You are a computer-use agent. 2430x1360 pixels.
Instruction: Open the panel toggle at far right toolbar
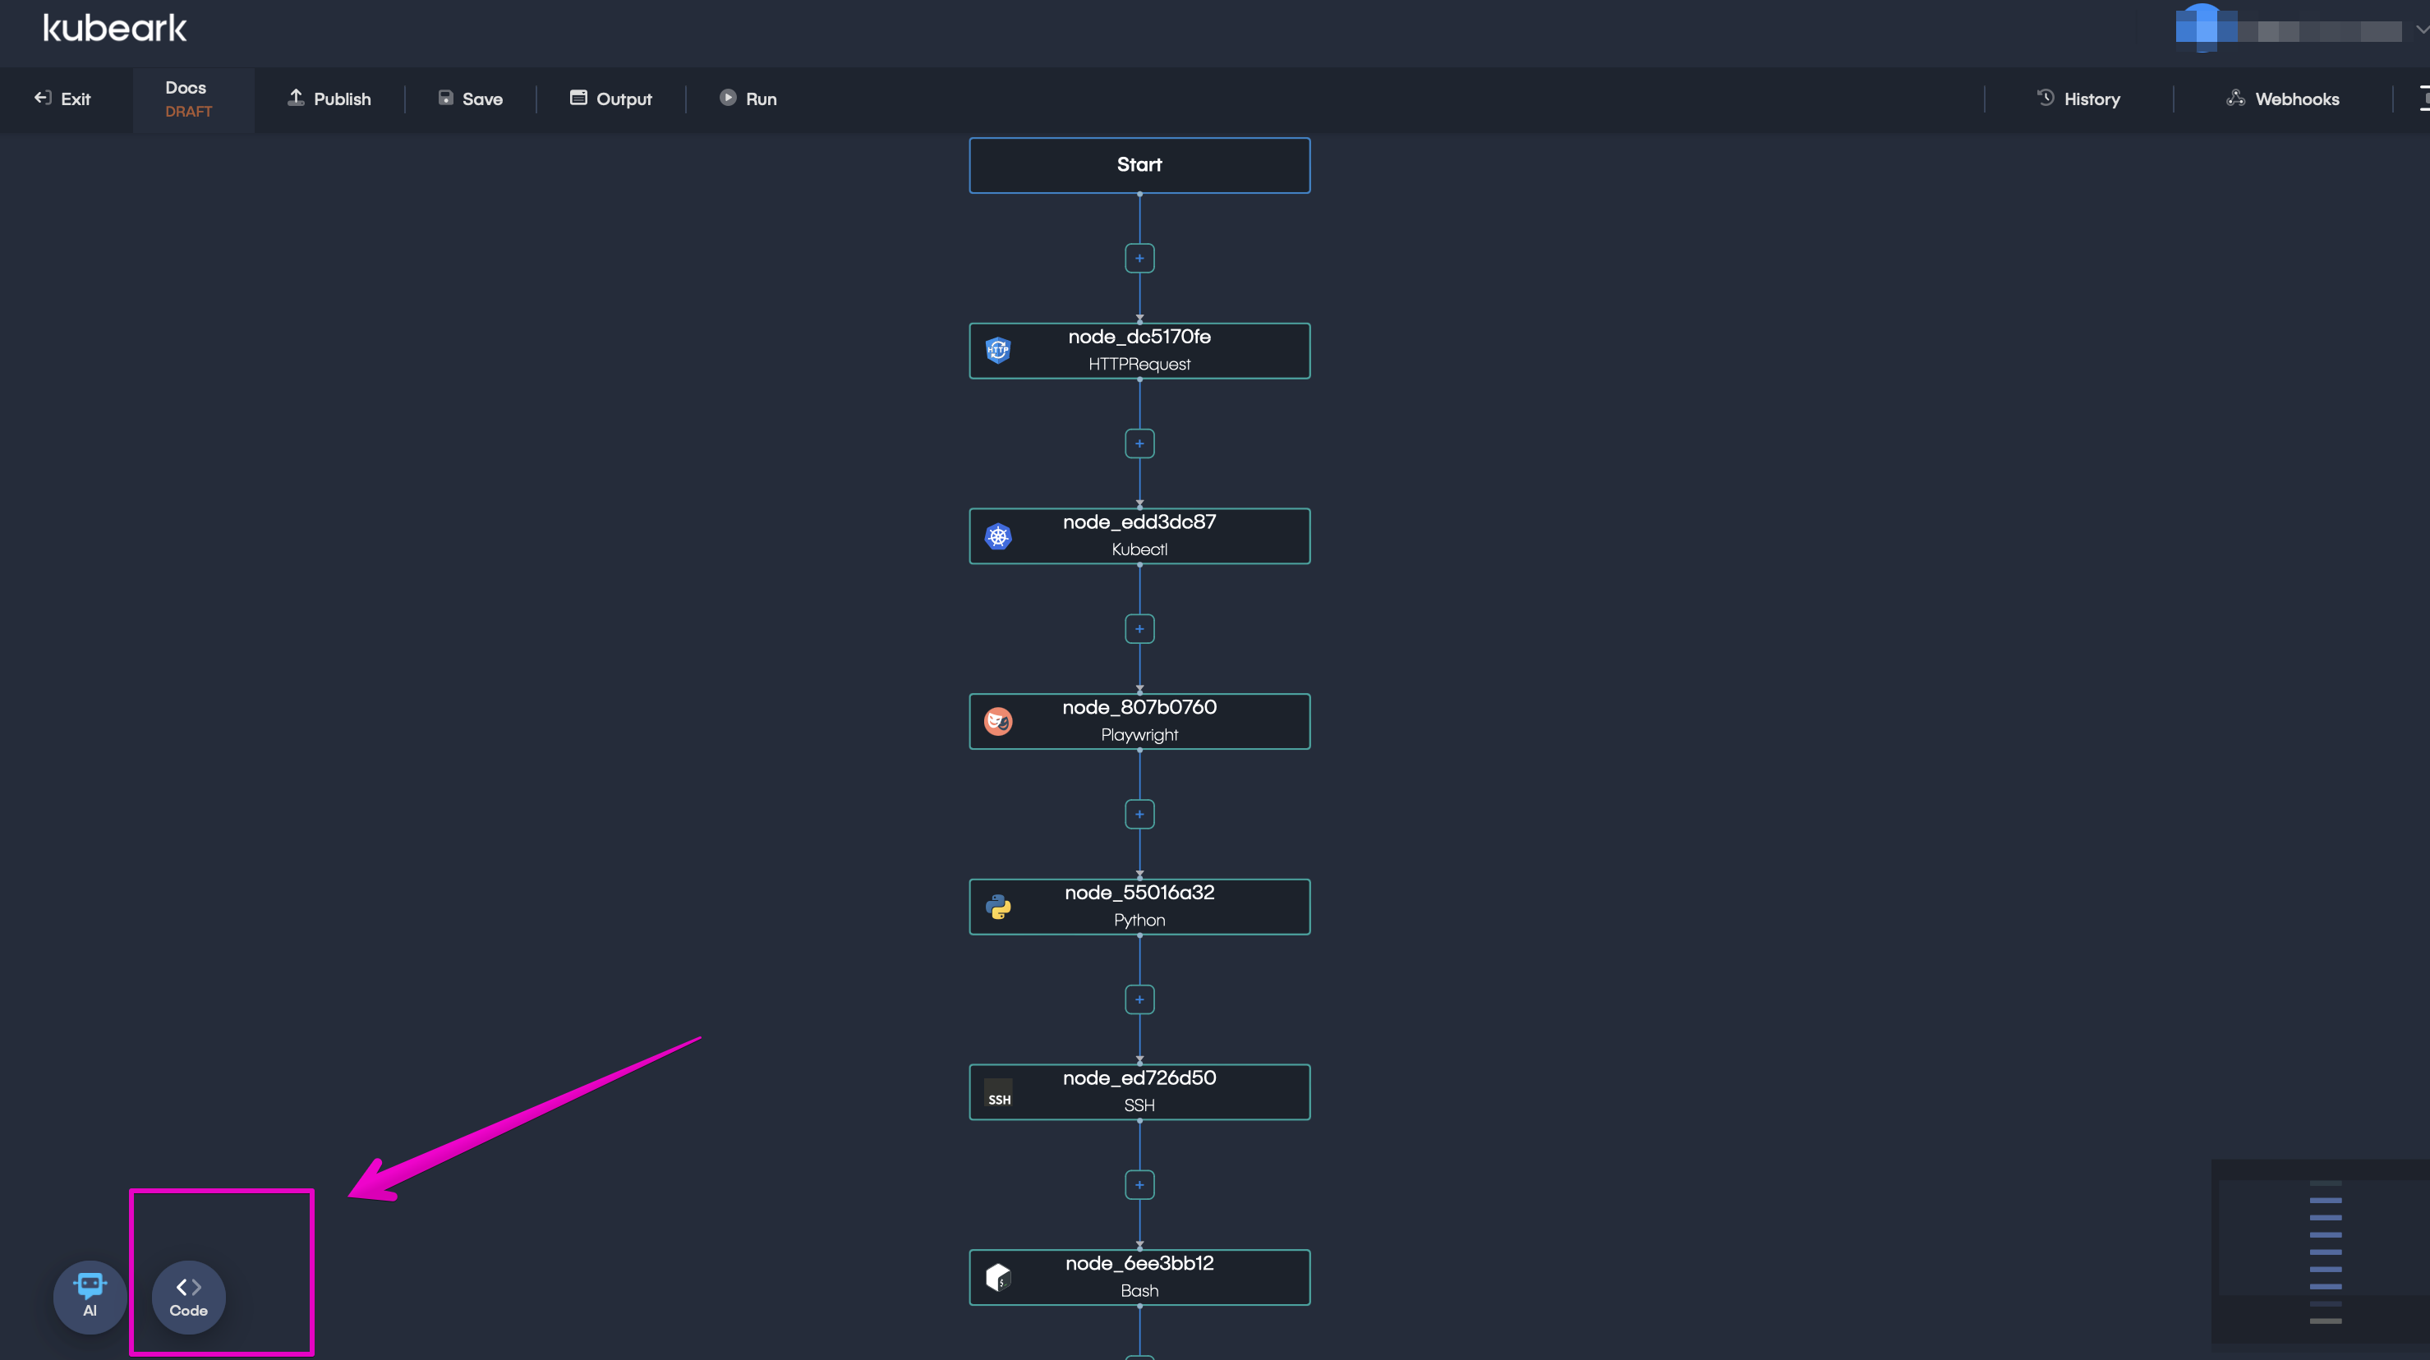pyautogui.click(x=2423, y=98)
